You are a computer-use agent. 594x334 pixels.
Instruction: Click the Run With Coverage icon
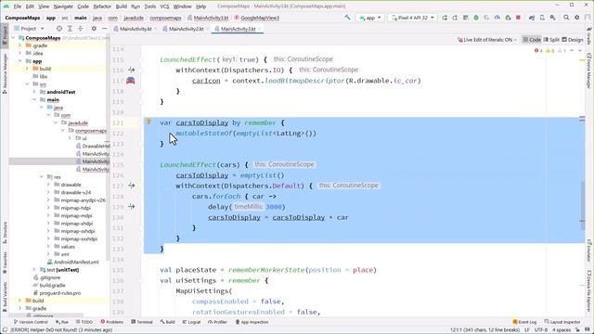[x=486, y=18]
